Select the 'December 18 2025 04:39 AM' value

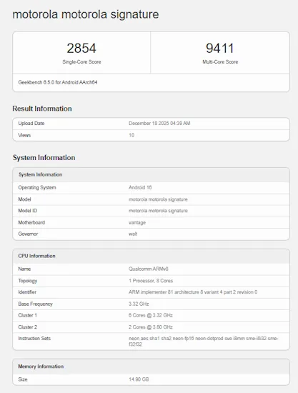pyautogui.click(x=159, y=124)
